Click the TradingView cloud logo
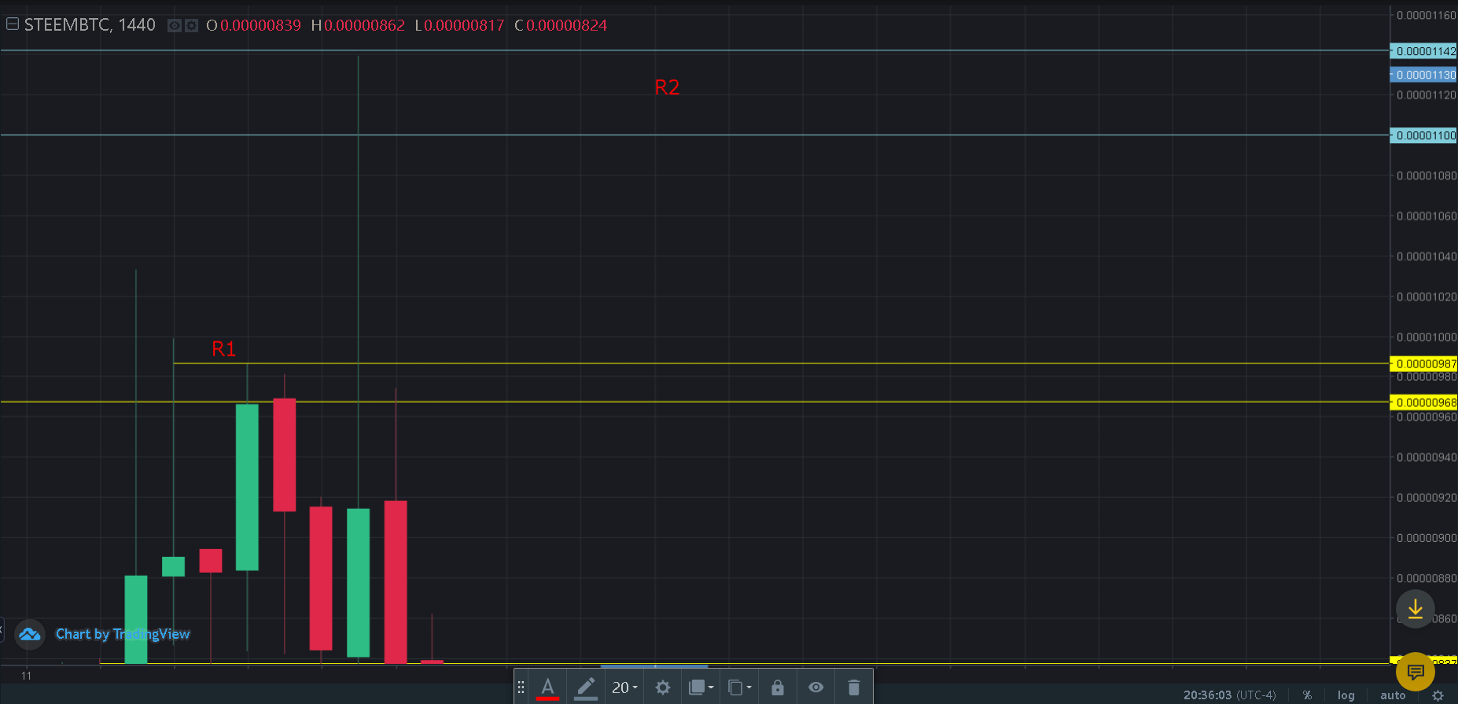This screenshot has width=1458, height=704. pyautogui.click(x=30, y=634)
